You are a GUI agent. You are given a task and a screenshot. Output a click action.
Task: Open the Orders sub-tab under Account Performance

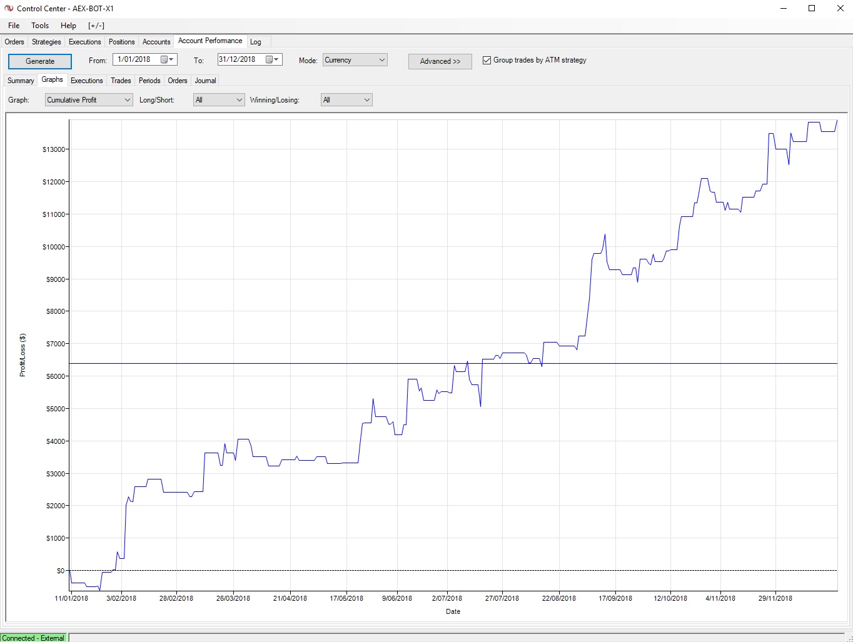(178, 81)
